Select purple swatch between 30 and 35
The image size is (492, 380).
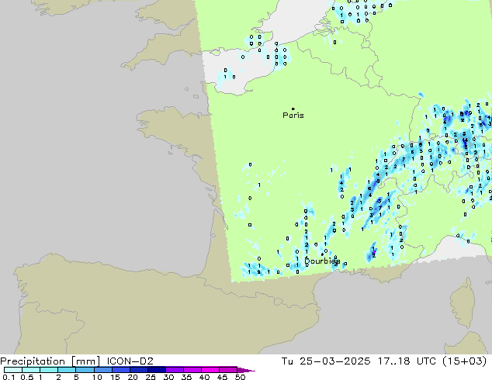pos(175,370)
